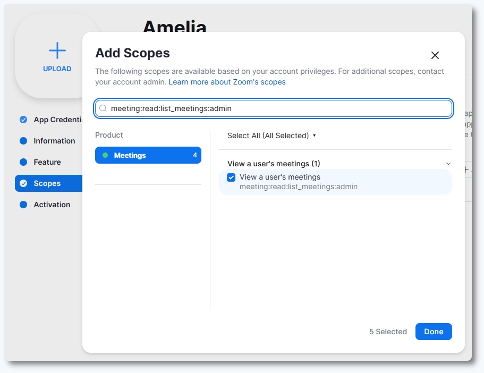The height and width of the screenshot is (373, 484).
Task: Uncheck the View a user's meetings checkbox
Action: [x=231, y=177]
